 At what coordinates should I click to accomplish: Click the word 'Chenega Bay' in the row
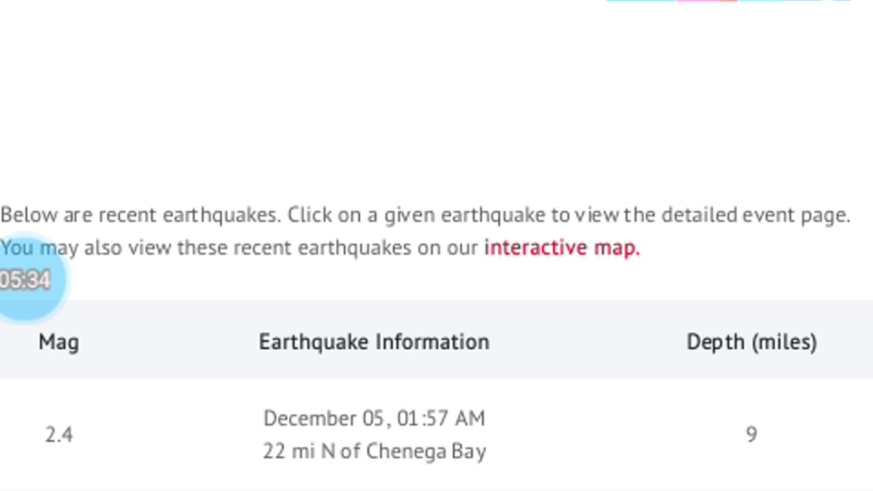coord(426,451)
